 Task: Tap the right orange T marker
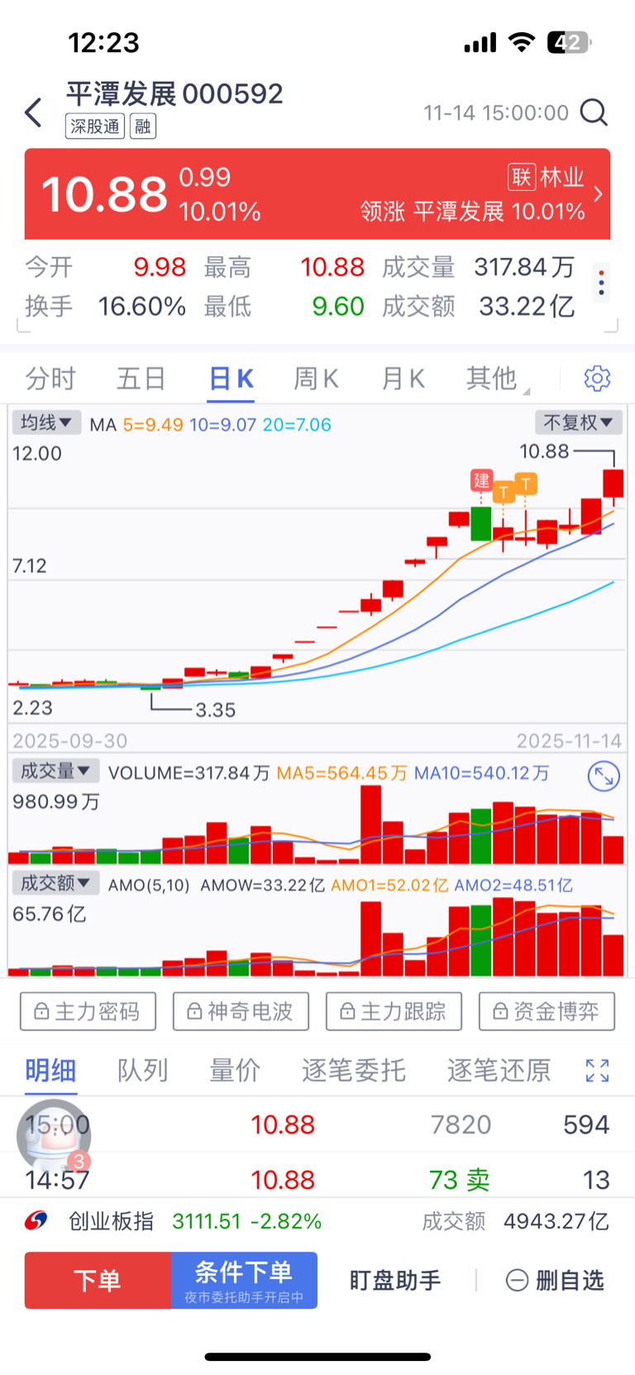(526, 484)
